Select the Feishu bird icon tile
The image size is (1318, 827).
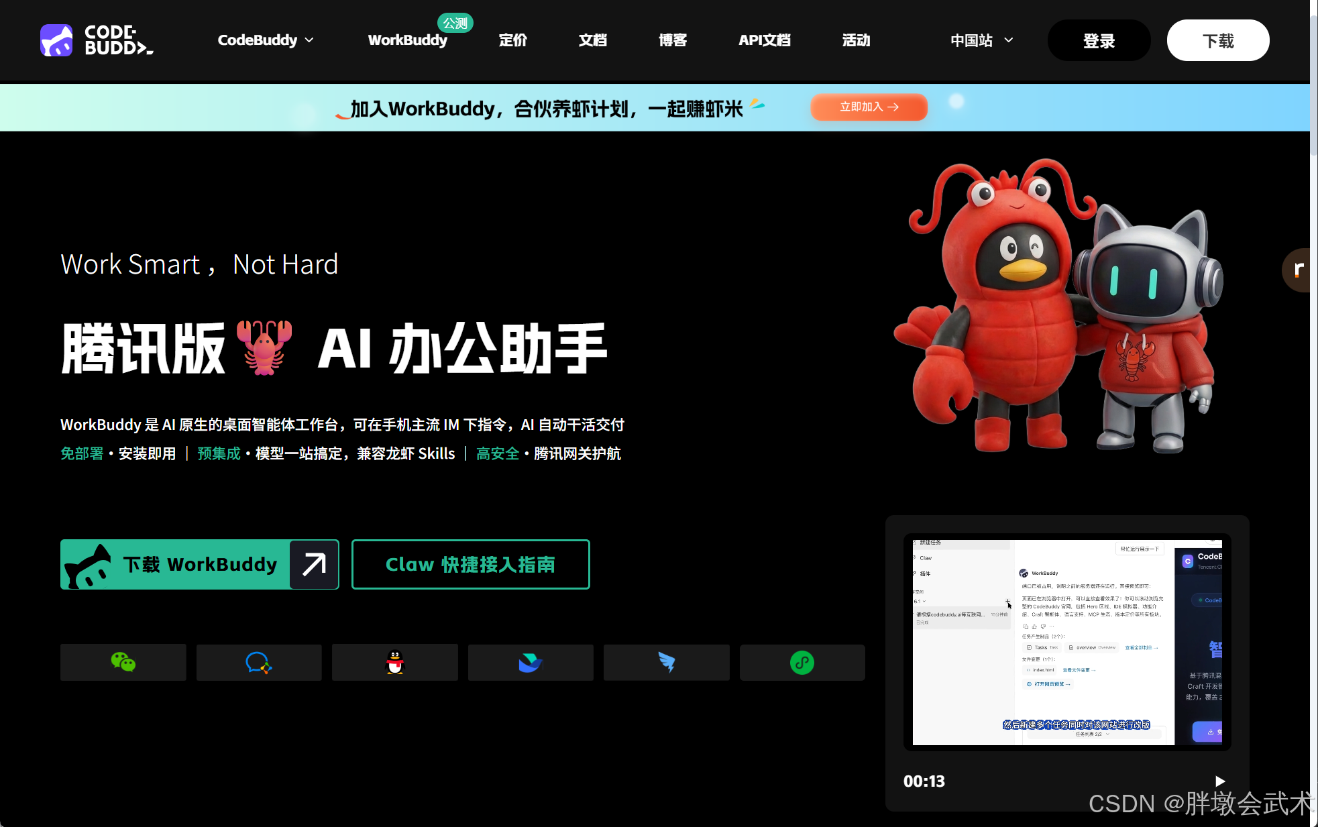coord(531,663)
